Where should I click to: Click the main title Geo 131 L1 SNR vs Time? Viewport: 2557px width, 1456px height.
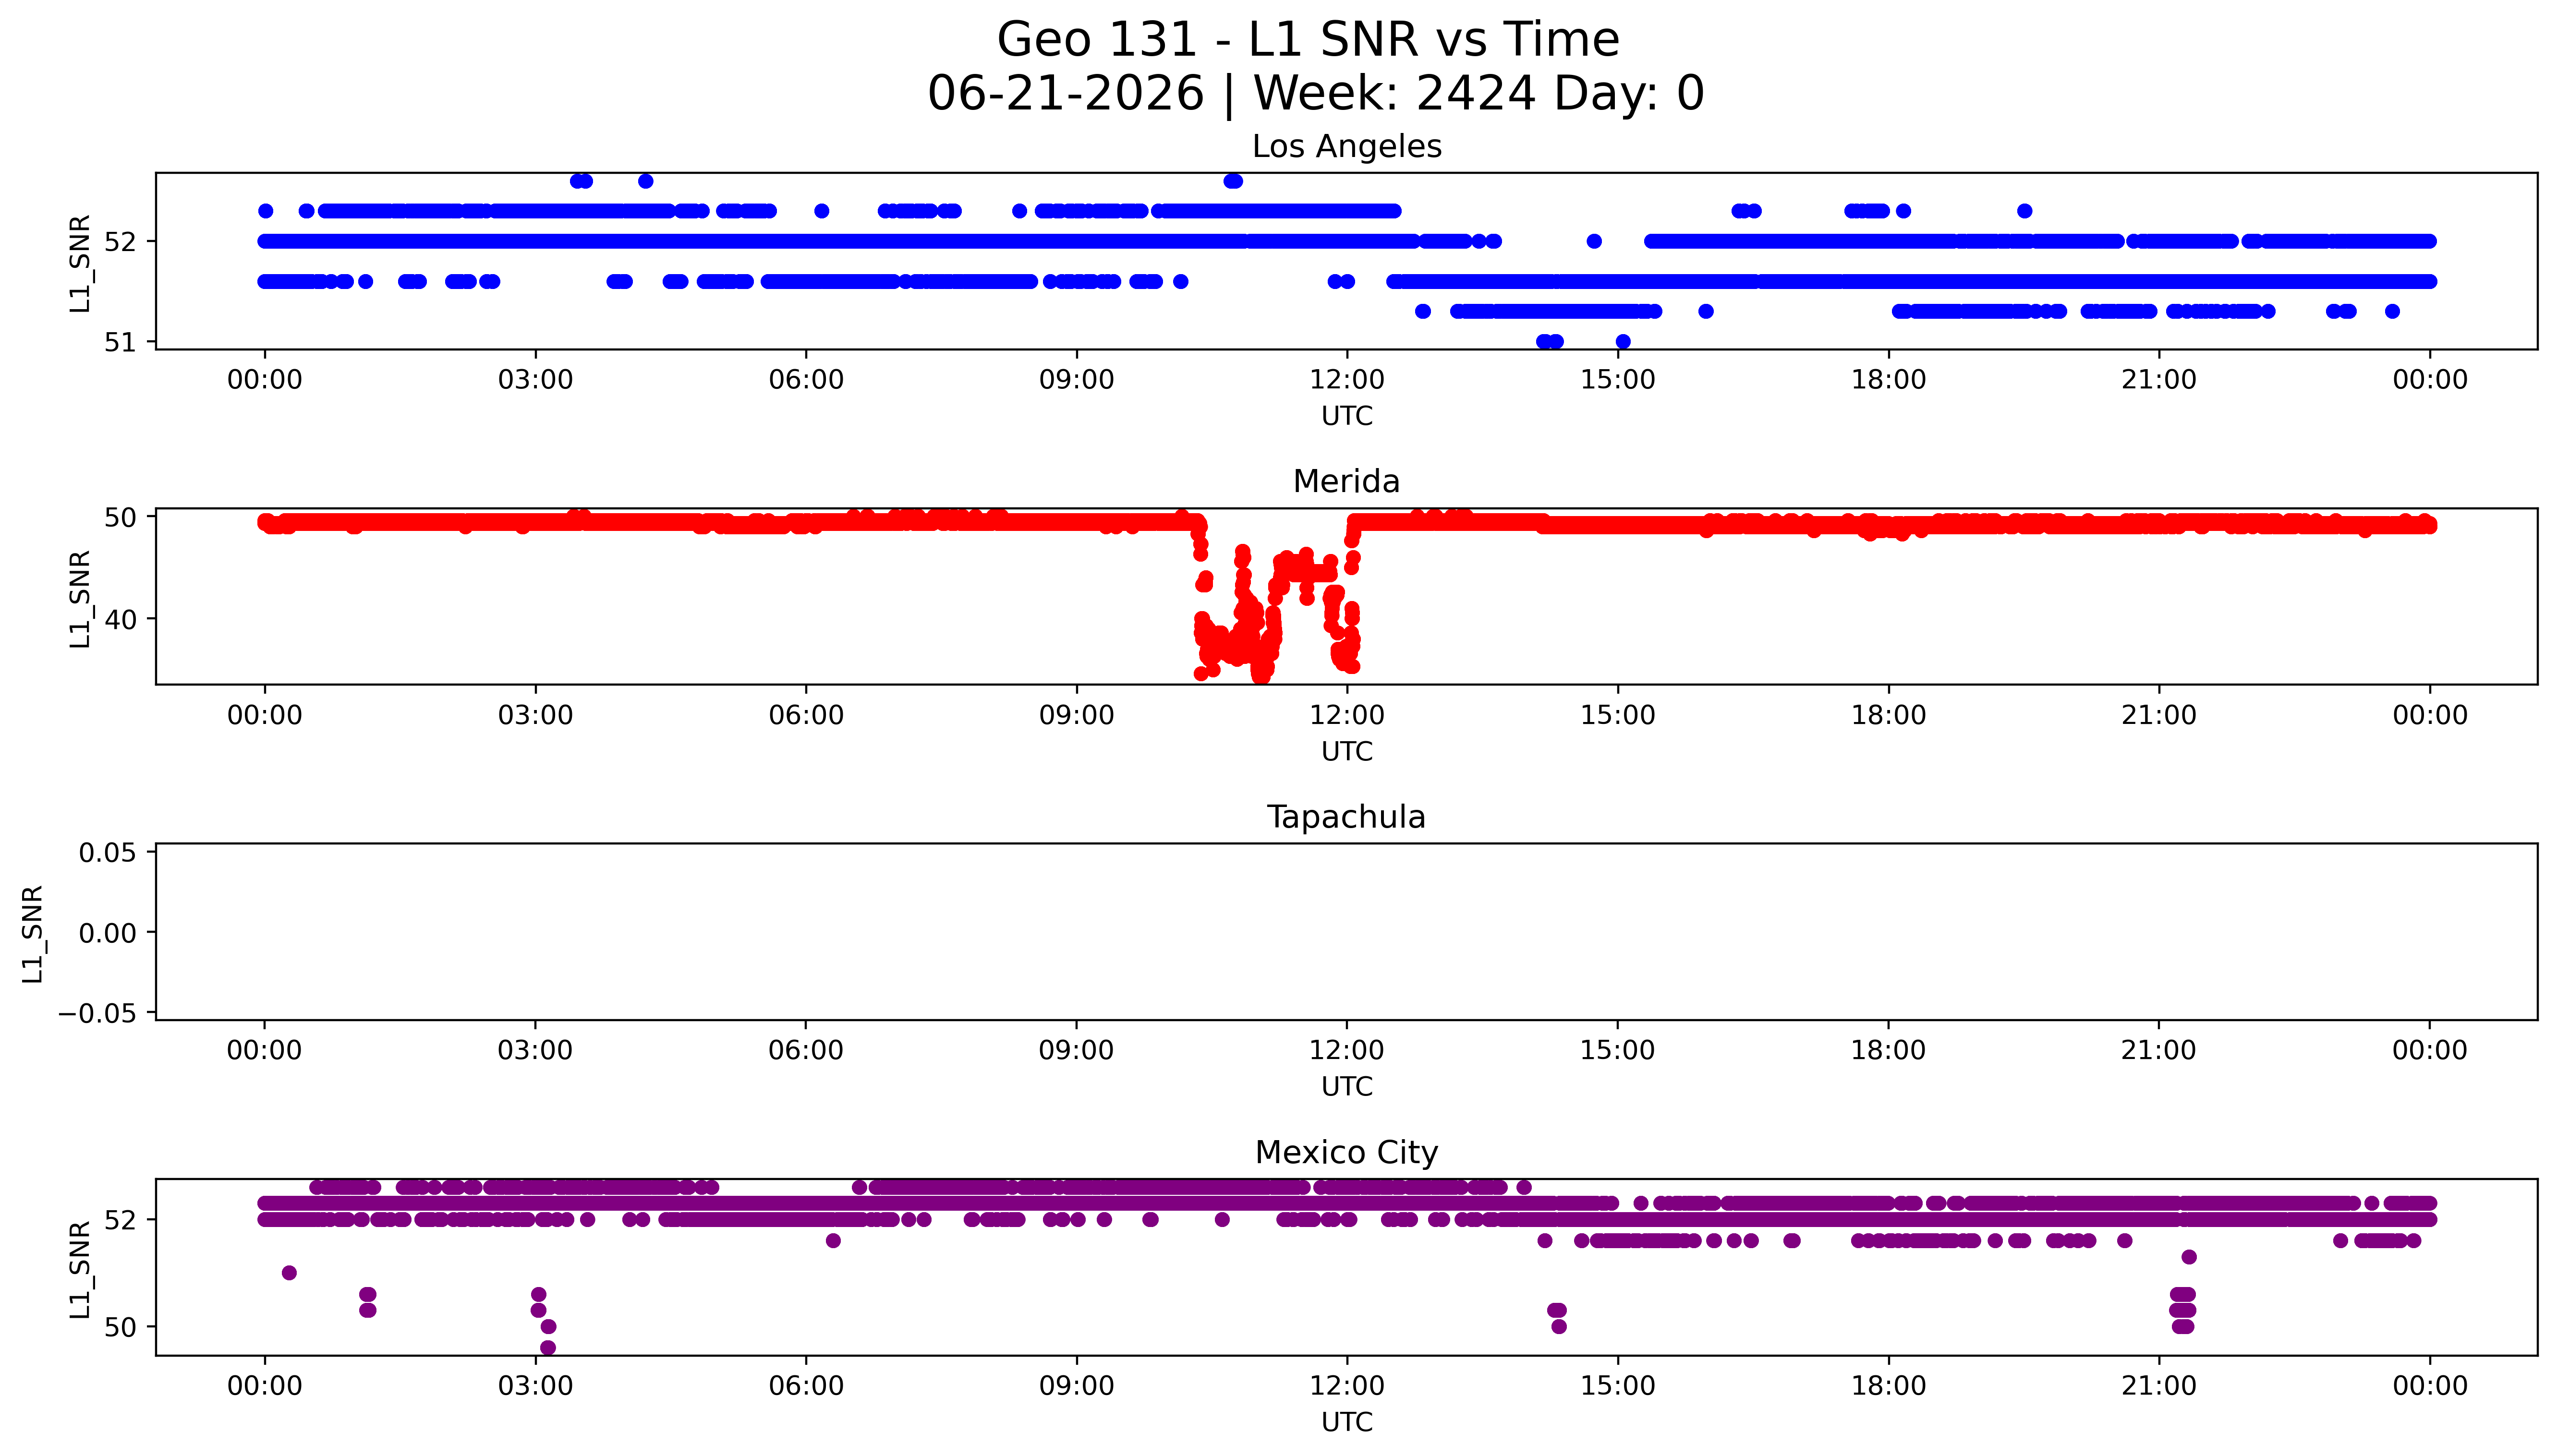1308,41
